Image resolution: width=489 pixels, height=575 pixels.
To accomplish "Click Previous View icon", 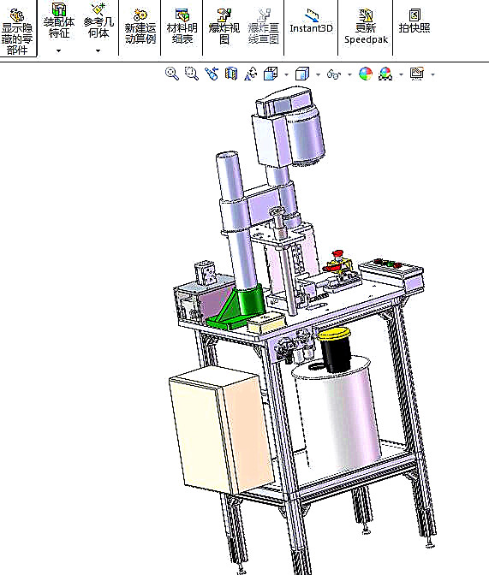I will coord(212,74).
